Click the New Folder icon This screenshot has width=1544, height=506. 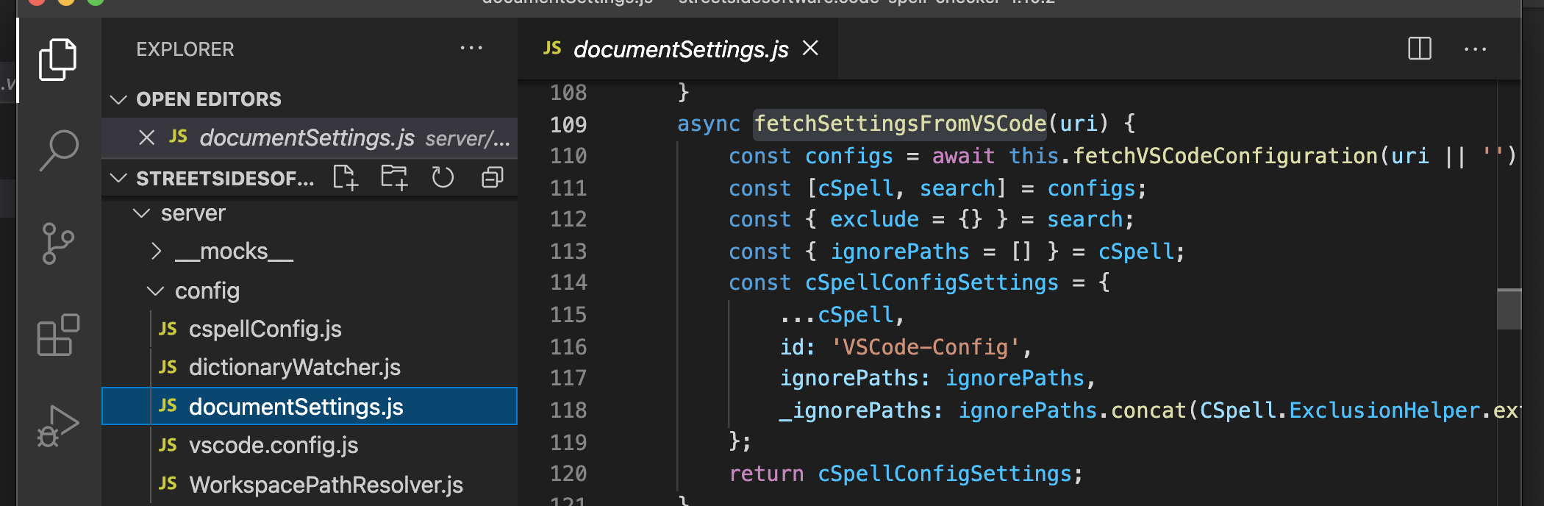[x=394, y=177]
